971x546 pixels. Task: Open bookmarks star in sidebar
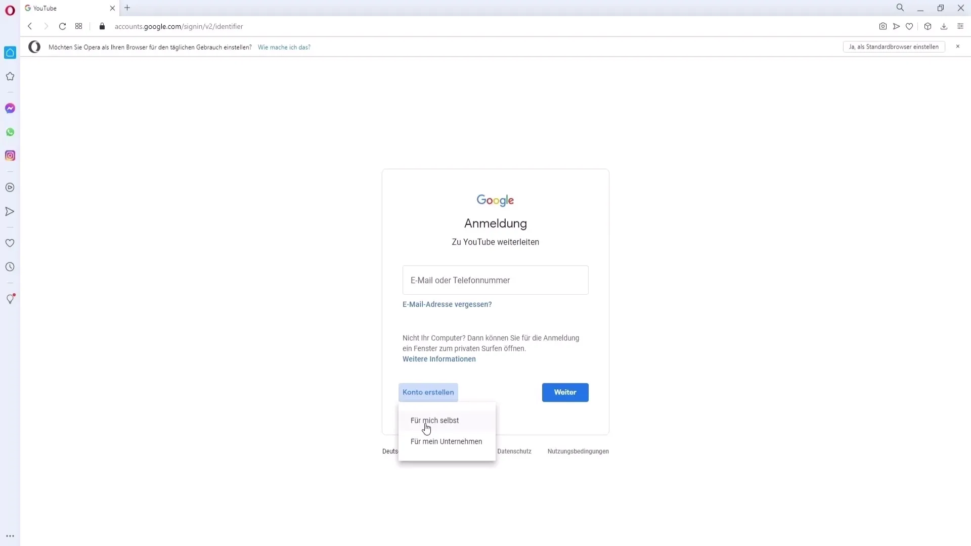[10, 76]
